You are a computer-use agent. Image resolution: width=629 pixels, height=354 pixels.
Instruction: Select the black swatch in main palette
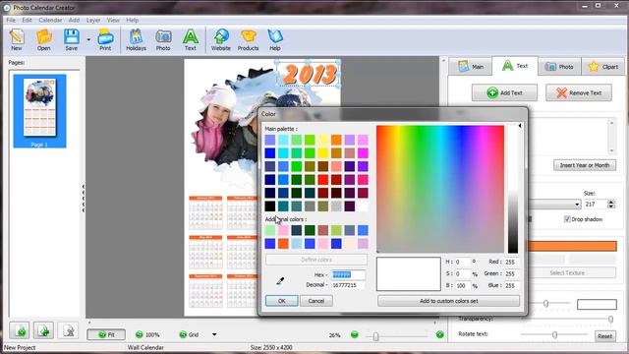[270, 206]
